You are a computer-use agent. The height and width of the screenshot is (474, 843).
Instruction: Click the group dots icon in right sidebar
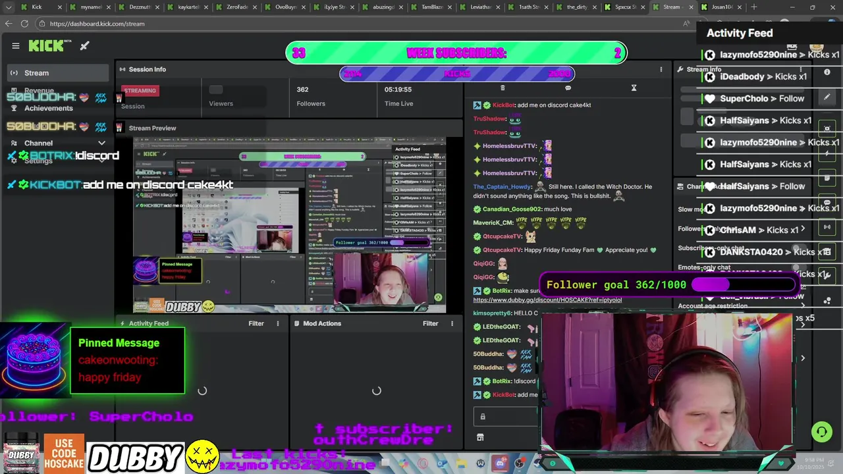click(x=827, y=301)
